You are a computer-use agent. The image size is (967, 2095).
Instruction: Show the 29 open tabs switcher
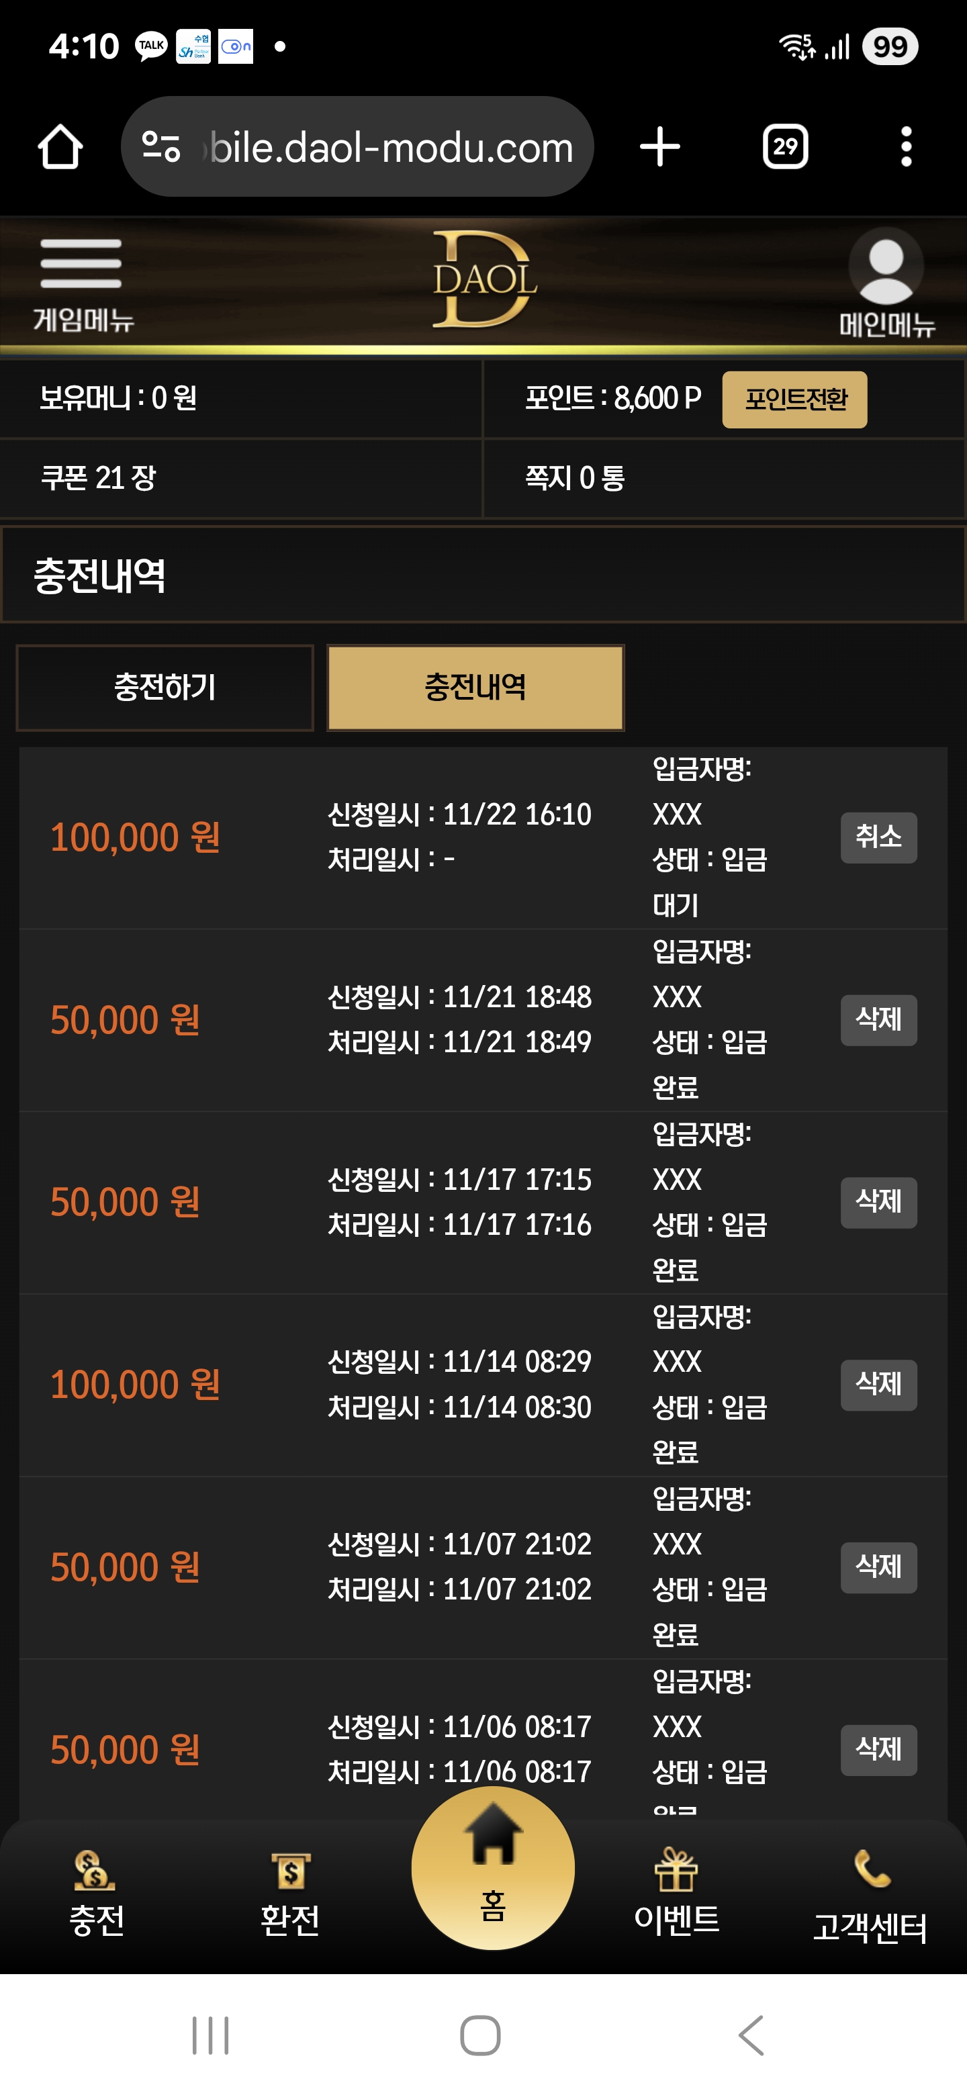click(x=785, y=147)
